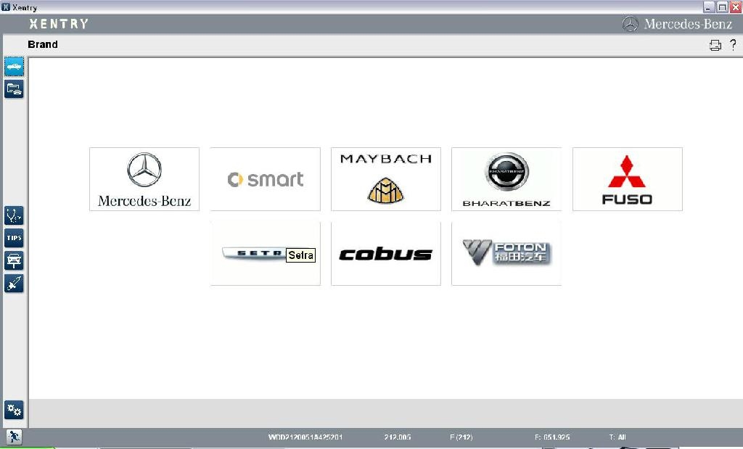Open the diagnosis stethoscope icon
The width and height of the screenshot is (743, 449).
point(15,215)
